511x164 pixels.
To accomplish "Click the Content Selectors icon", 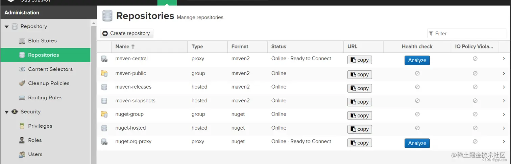I will pos(22,69).
